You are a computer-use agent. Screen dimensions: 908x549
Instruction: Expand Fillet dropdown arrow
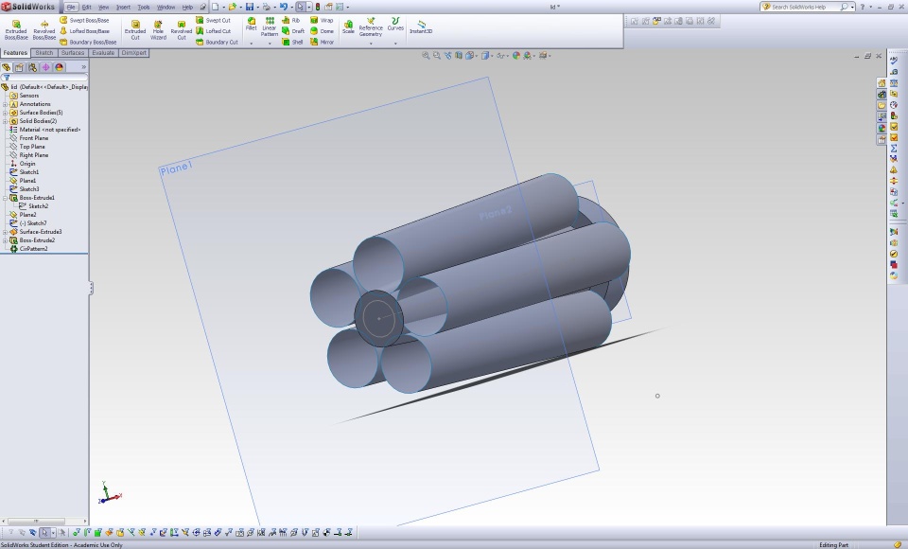click(252, 43)
